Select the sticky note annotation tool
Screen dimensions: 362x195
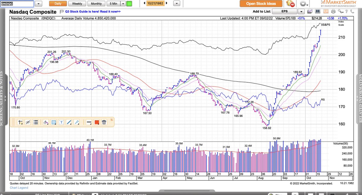[x=20, y=122]
